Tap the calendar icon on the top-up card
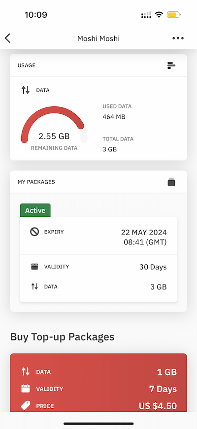 [25, 389]
